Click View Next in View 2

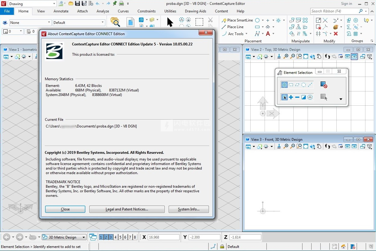click(354, 57)
